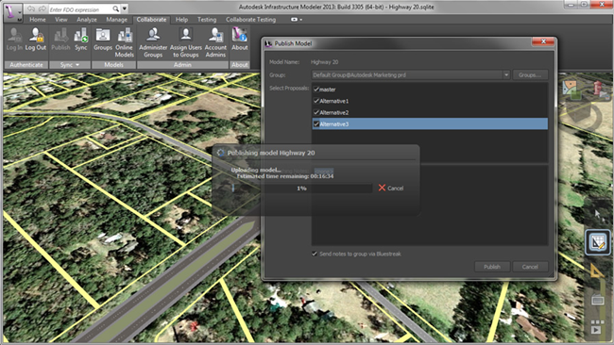The height and width of the screenshot is (345, 614).
Task: Select the Collaborate tab
Action: click(151, 20)
